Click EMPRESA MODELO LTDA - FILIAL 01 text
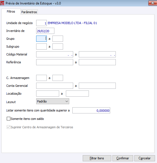 [72, 23]
